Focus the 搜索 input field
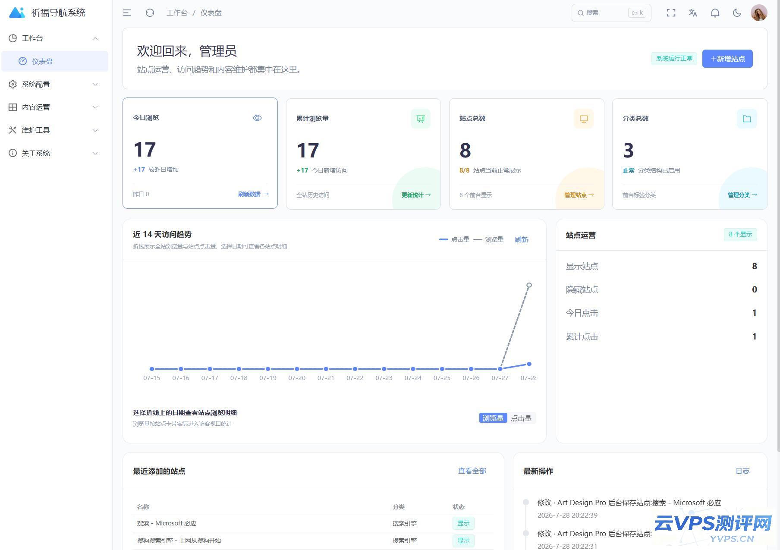Screen dimensions: 780x550 611,13
